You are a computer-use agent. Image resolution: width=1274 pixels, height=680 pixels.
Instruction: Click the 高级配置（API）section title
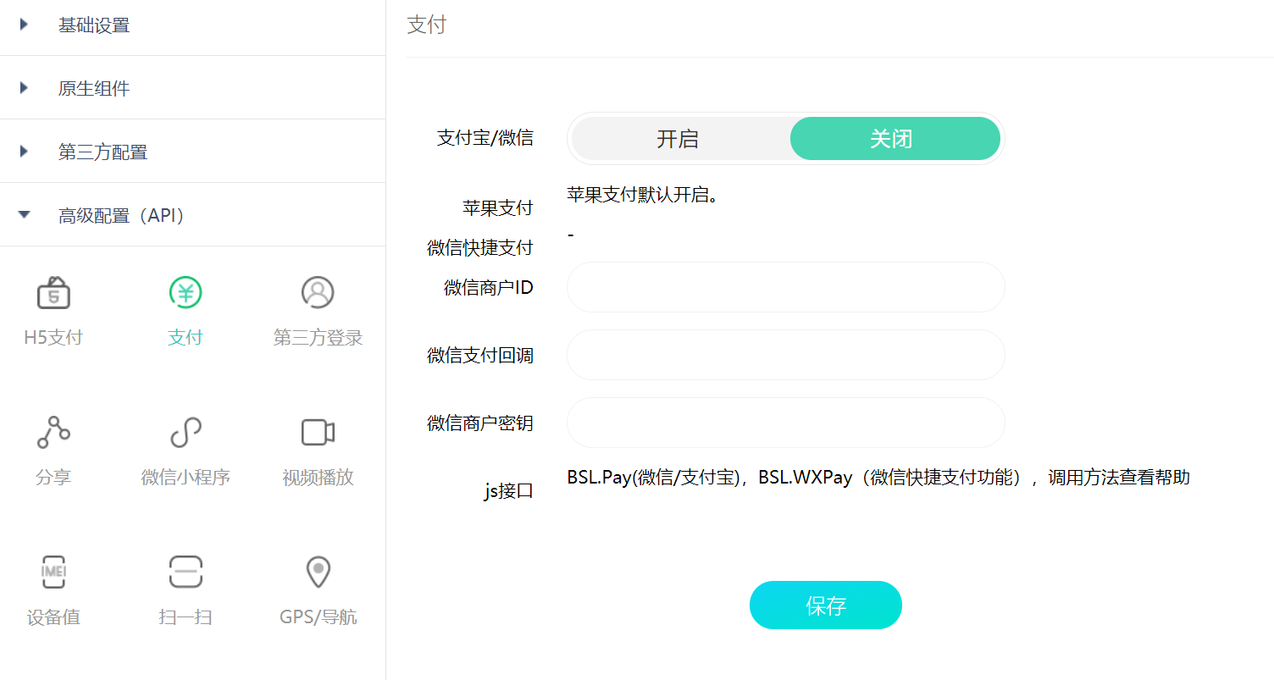click(122, 216)
